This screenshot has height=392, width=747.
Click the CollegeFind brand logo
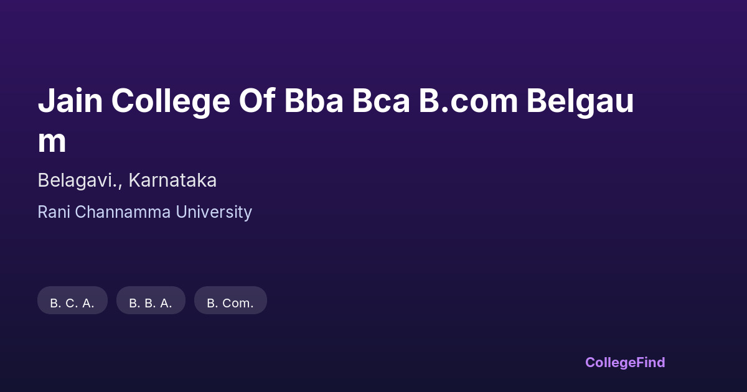624,362
